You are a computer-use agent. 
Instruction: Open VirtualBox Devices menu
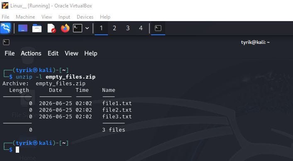(x=85, y=17)
